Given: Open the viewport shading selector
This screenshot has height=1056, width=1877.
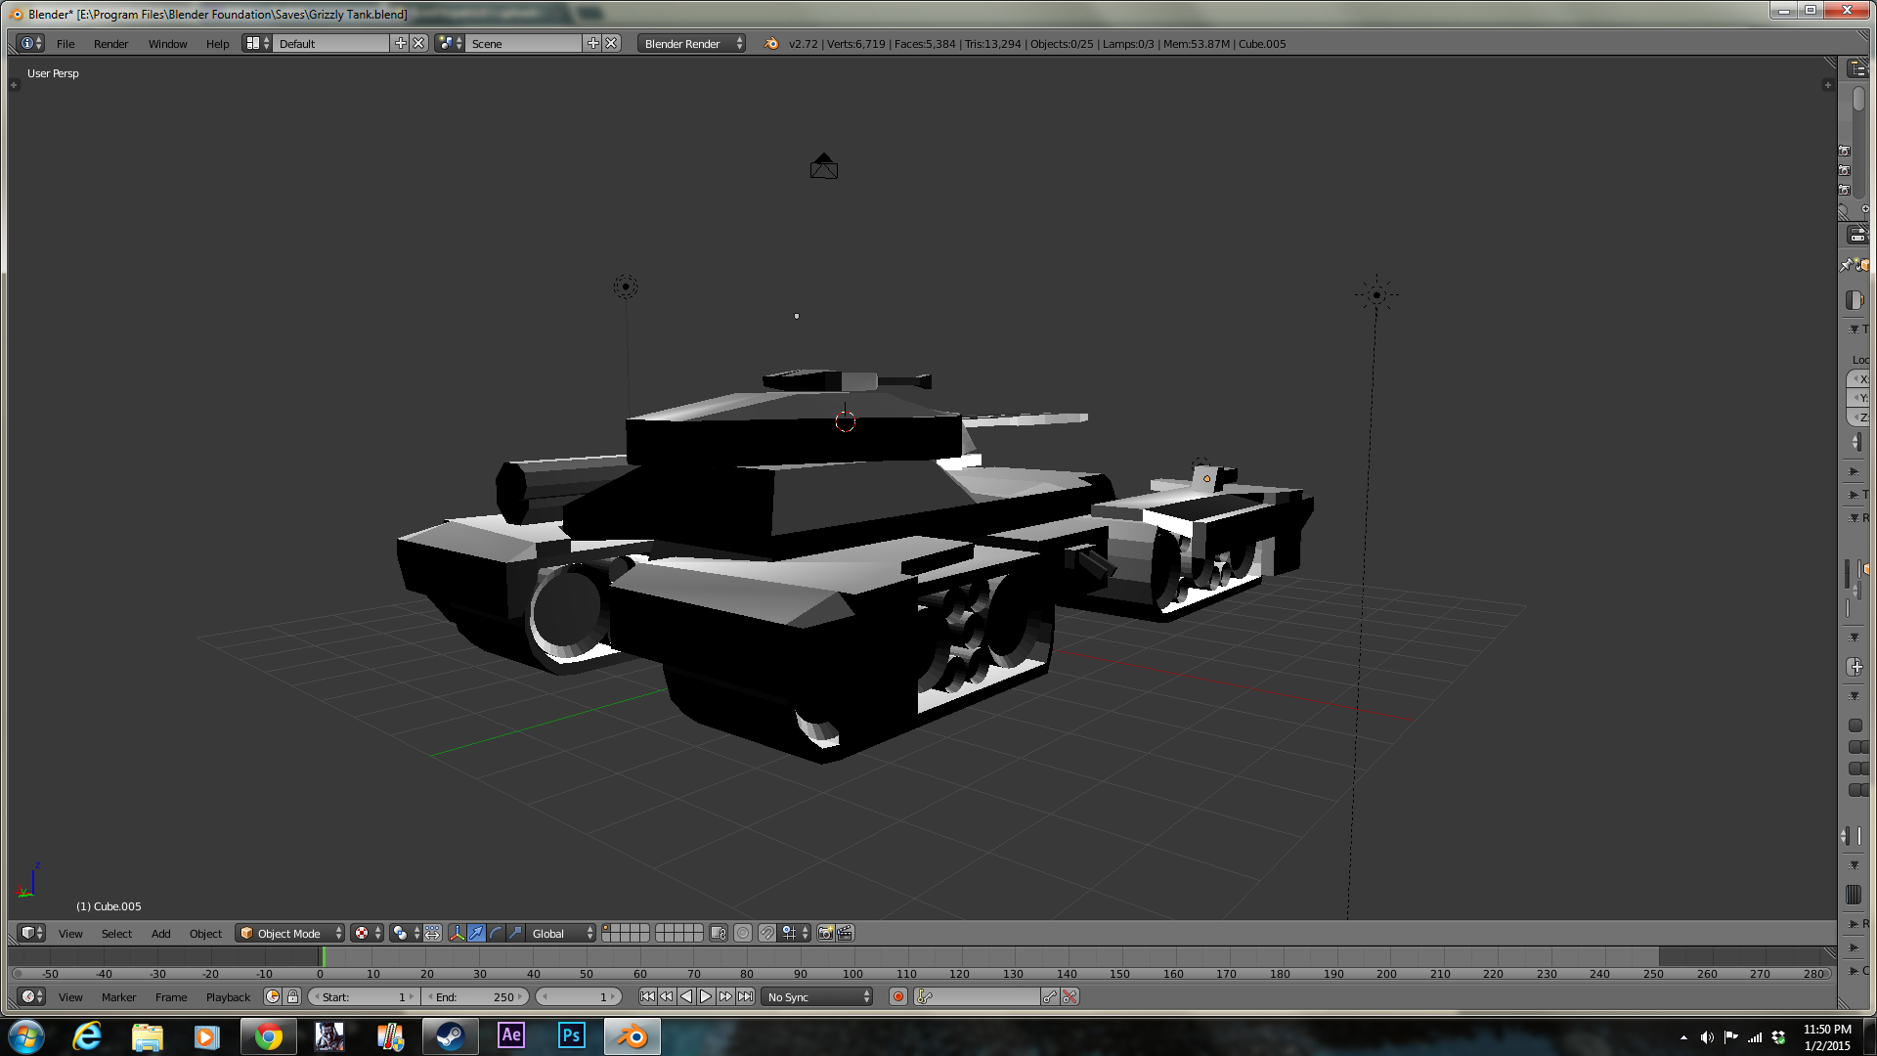Looking at the screenshot, I should coord(368,934).
